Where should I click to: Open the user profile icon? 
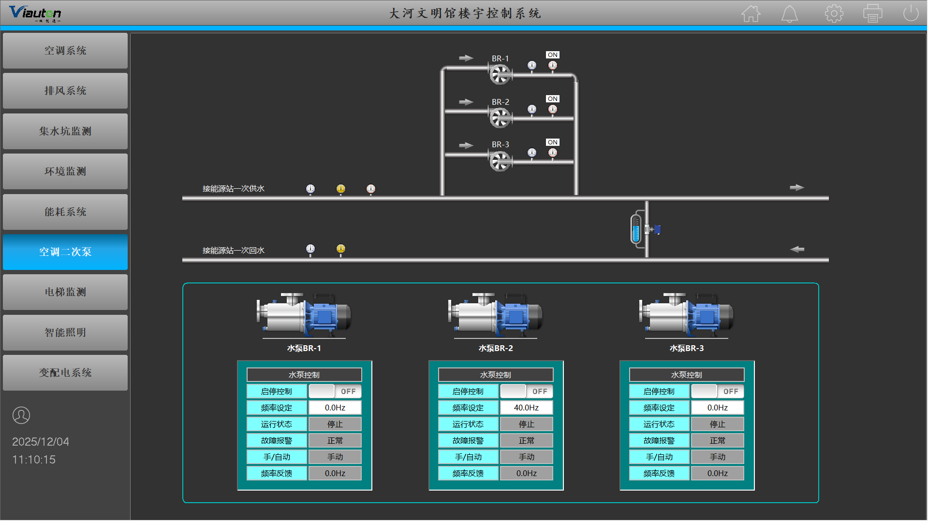[x=21, y=415]
